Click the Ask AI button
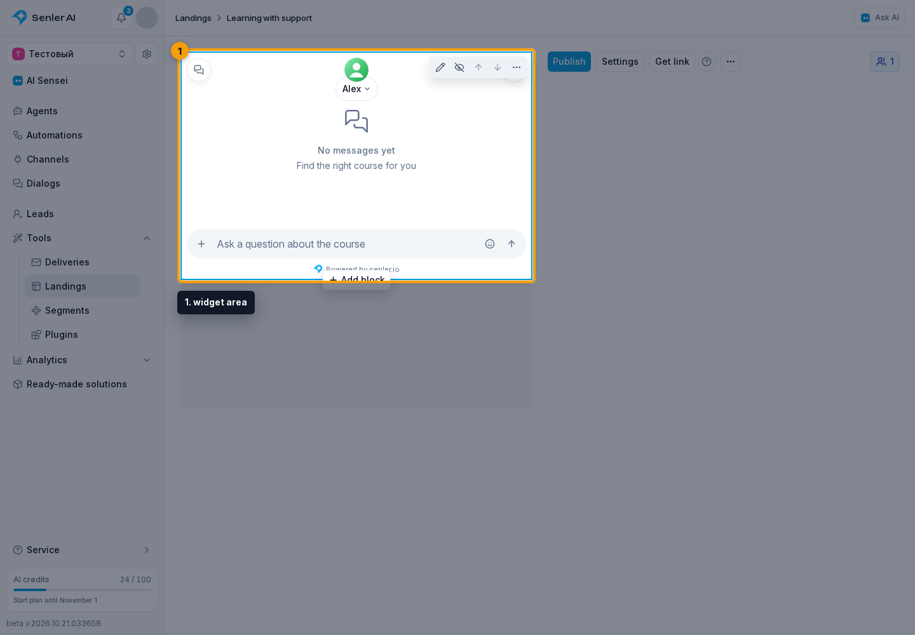Viewport: 915px width, 635px height. pos(879,18)
